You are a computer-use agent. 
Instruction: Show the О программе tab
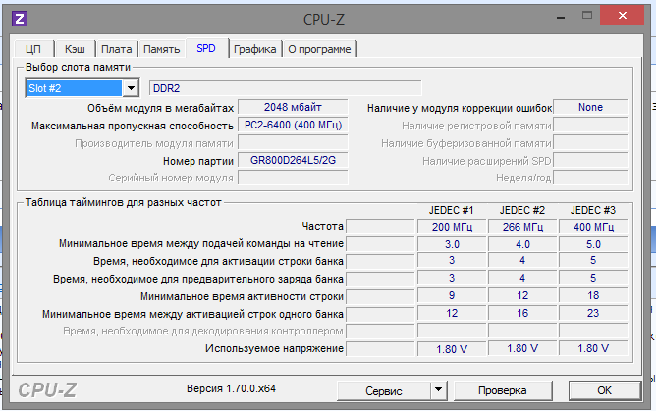(x=319, y=48)
